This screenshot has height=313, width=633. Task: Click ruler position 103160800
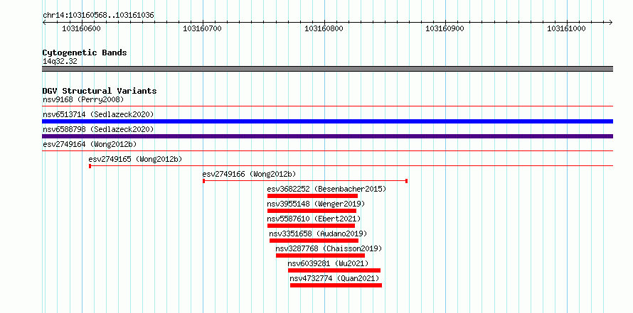tap(324, 28)
